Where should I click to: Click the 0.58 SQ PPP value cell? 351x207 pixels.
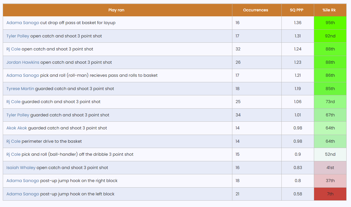pos(298,194)
